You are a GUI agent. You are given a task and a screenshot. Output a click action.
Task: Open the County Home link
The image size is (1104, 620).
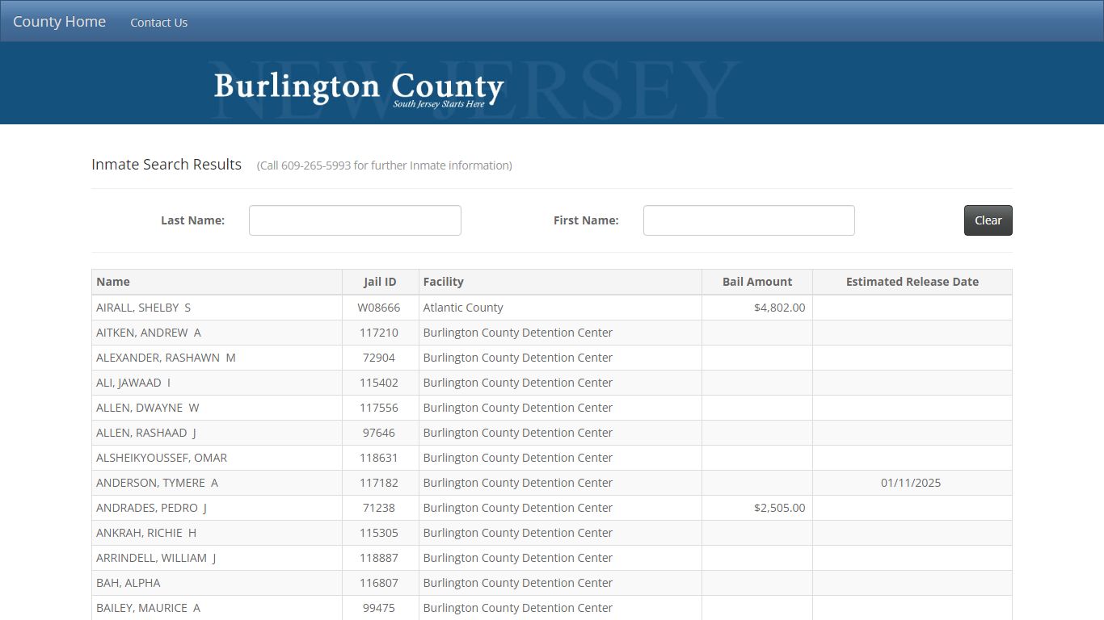coord(59,22)
